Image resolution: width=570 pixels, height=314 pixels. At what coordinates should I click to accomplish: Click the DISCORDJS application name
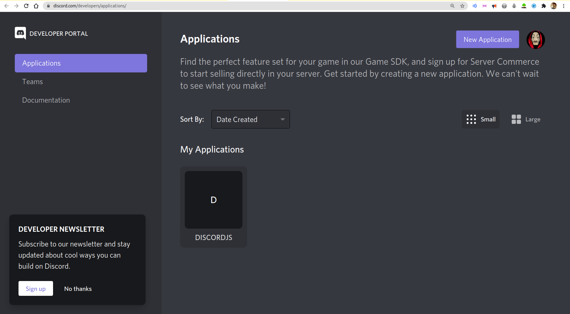click(213, 238)
